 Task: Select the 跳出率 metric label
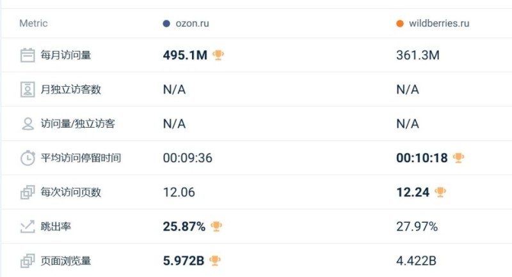point(56,227)
